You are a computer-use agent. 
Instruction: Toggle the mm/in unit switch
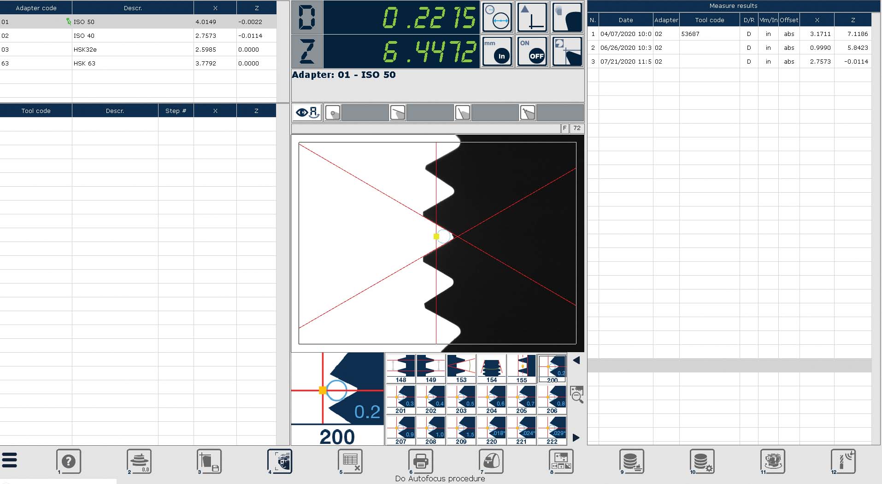(x=497, y=52)
